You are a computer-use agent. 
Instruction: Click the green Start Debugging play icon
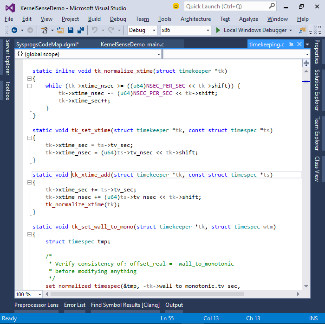[x=218, y=30]
